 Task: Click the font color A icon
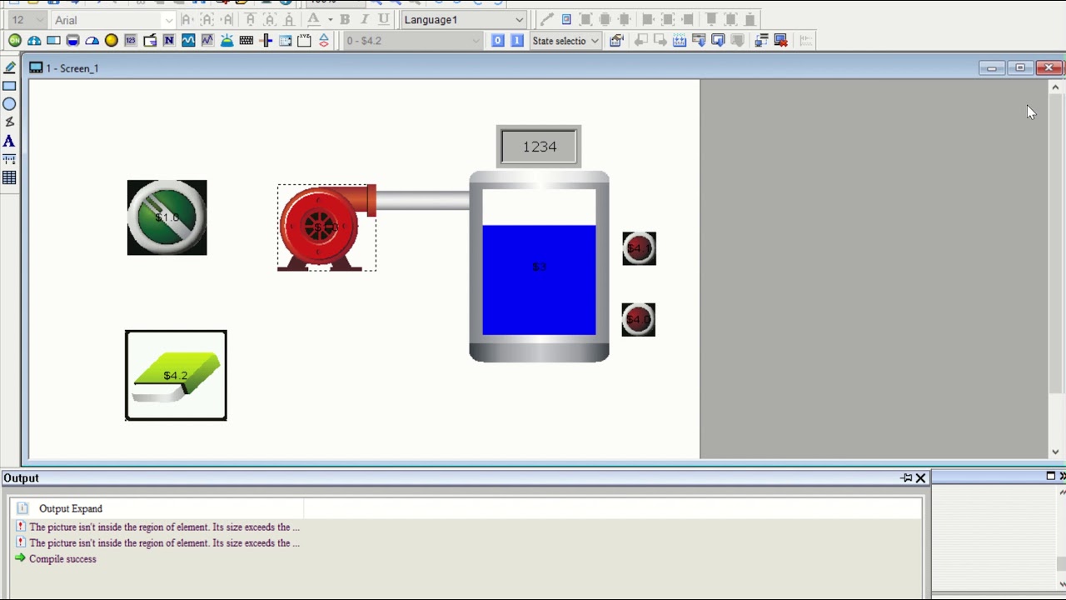tap(314, 19)
